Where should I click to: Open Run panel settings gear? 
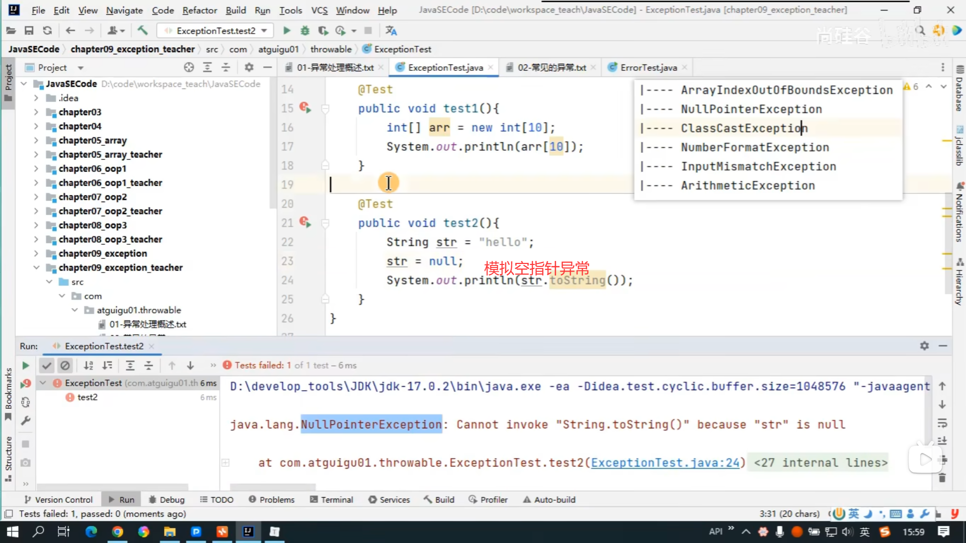pos(924,346)
